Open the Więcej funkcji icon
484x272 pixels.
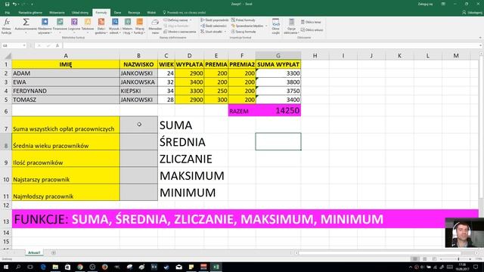[x=139, y=22]
